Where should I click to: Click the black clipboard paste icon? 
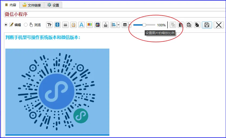[181, 25]
